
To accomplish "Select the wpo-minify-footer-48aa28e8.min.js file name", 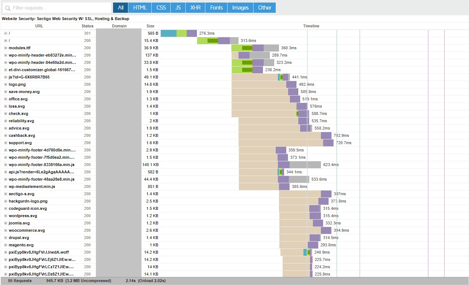I will point(42,179).
